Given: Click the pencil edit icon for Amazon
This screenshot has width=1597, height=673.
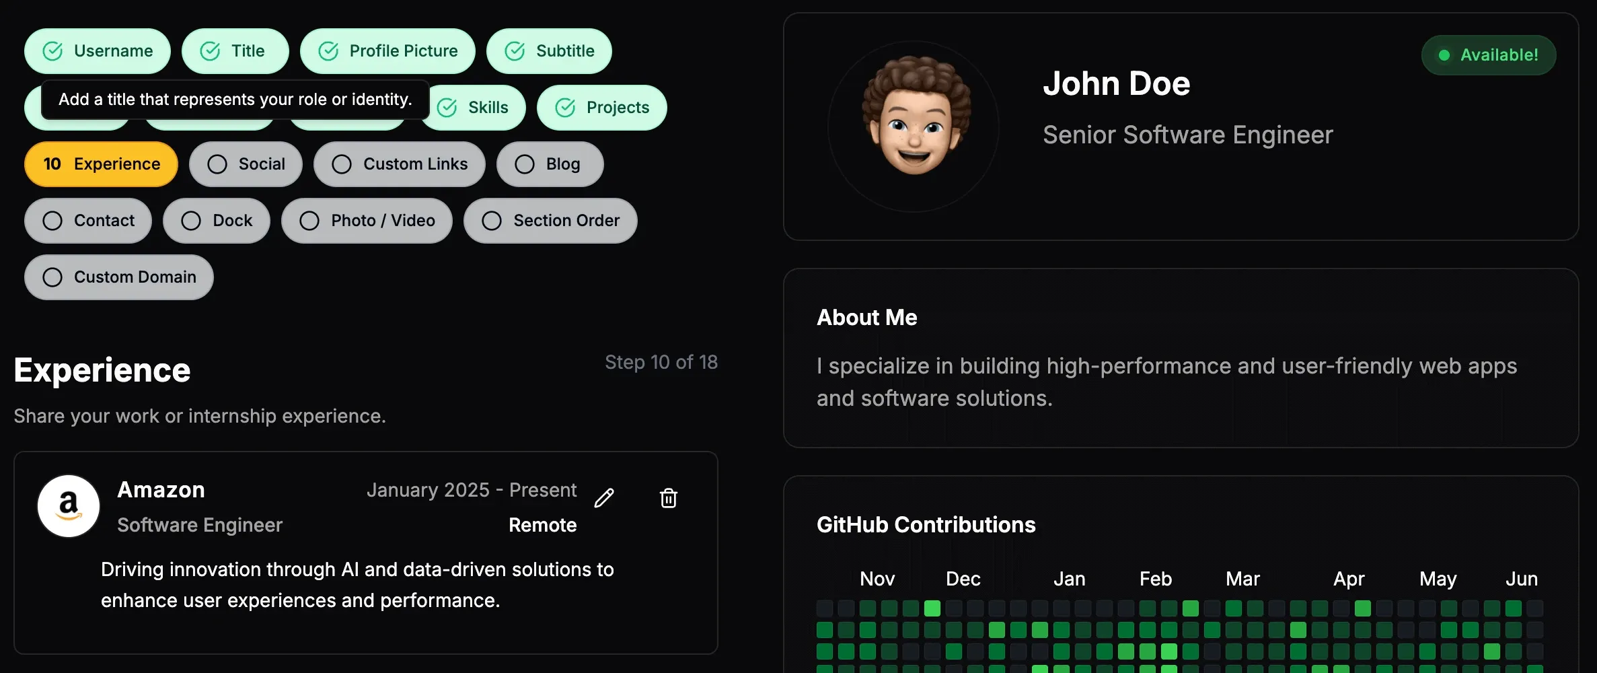Looking at the screenshot, I should point(604,498).
